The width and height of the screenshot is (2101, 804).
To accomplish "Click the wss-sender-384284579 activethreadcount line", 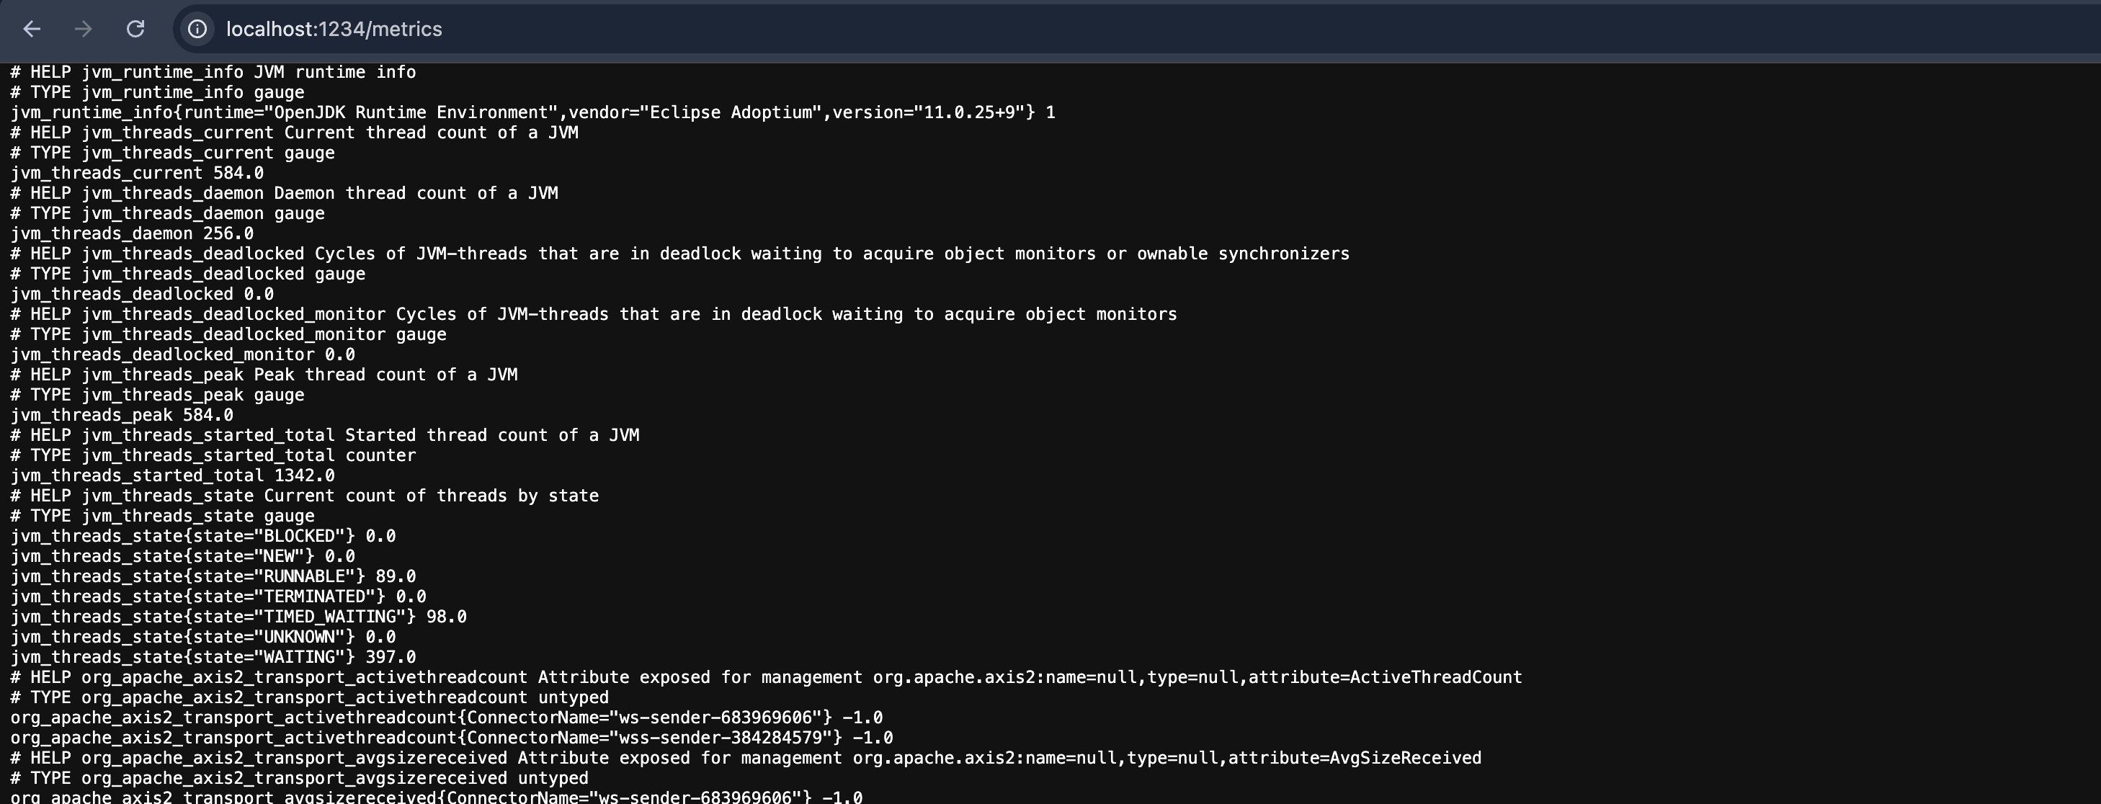I will click(x=451, y=738).
